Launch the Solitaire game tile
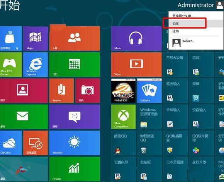 pyautogui.click(x=149, y=91)
